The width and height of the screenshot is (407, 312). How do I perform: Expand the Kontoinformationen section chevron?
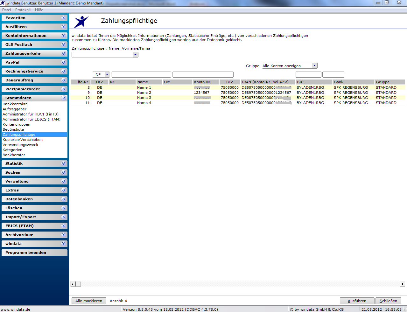(x=64, y=36)
